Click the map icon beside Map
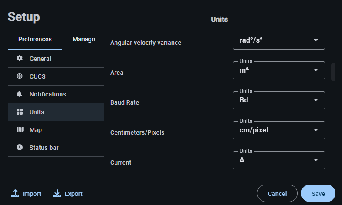This screenshot has height=205, width=342. click(x=20, y=130)
